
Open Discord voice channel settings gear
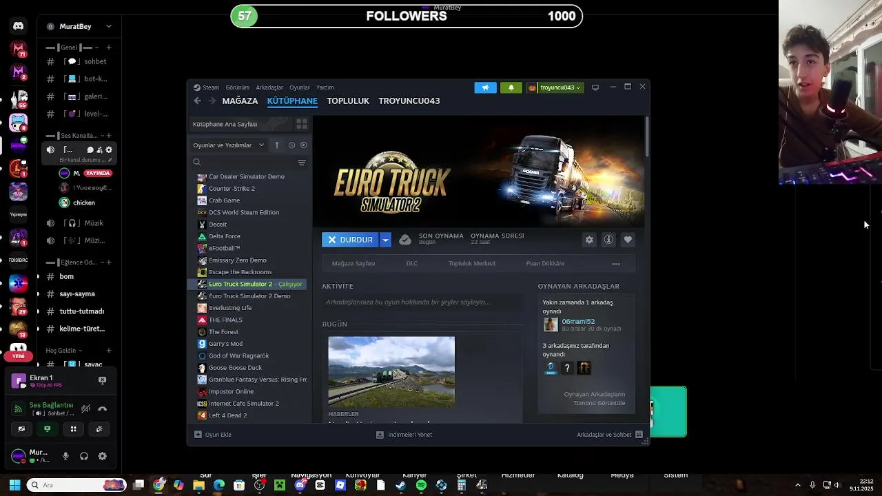coord(108,149)
